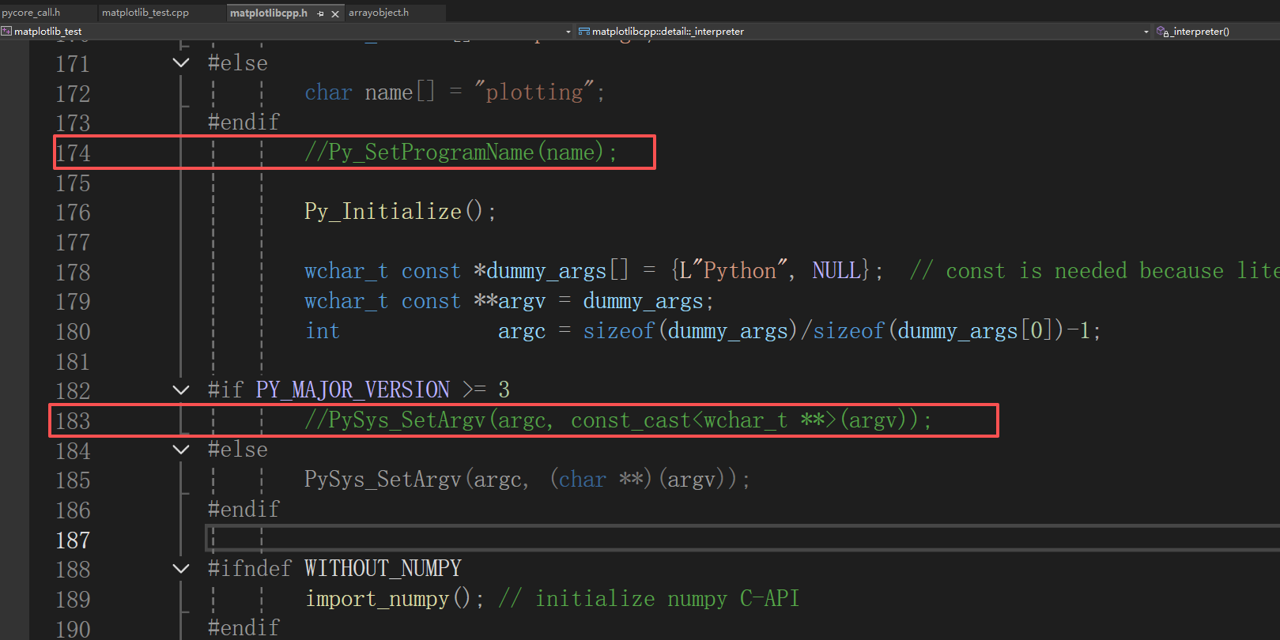Click the "plotting" string literal
The width and height of the screenshot is (1280, 640).
(x=534, y=92)
